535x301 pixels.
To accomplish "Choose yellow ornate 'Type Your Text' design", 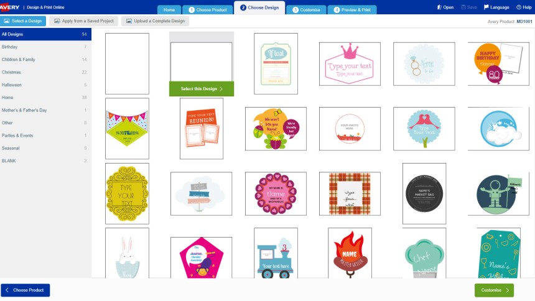I will pos(127,193).
